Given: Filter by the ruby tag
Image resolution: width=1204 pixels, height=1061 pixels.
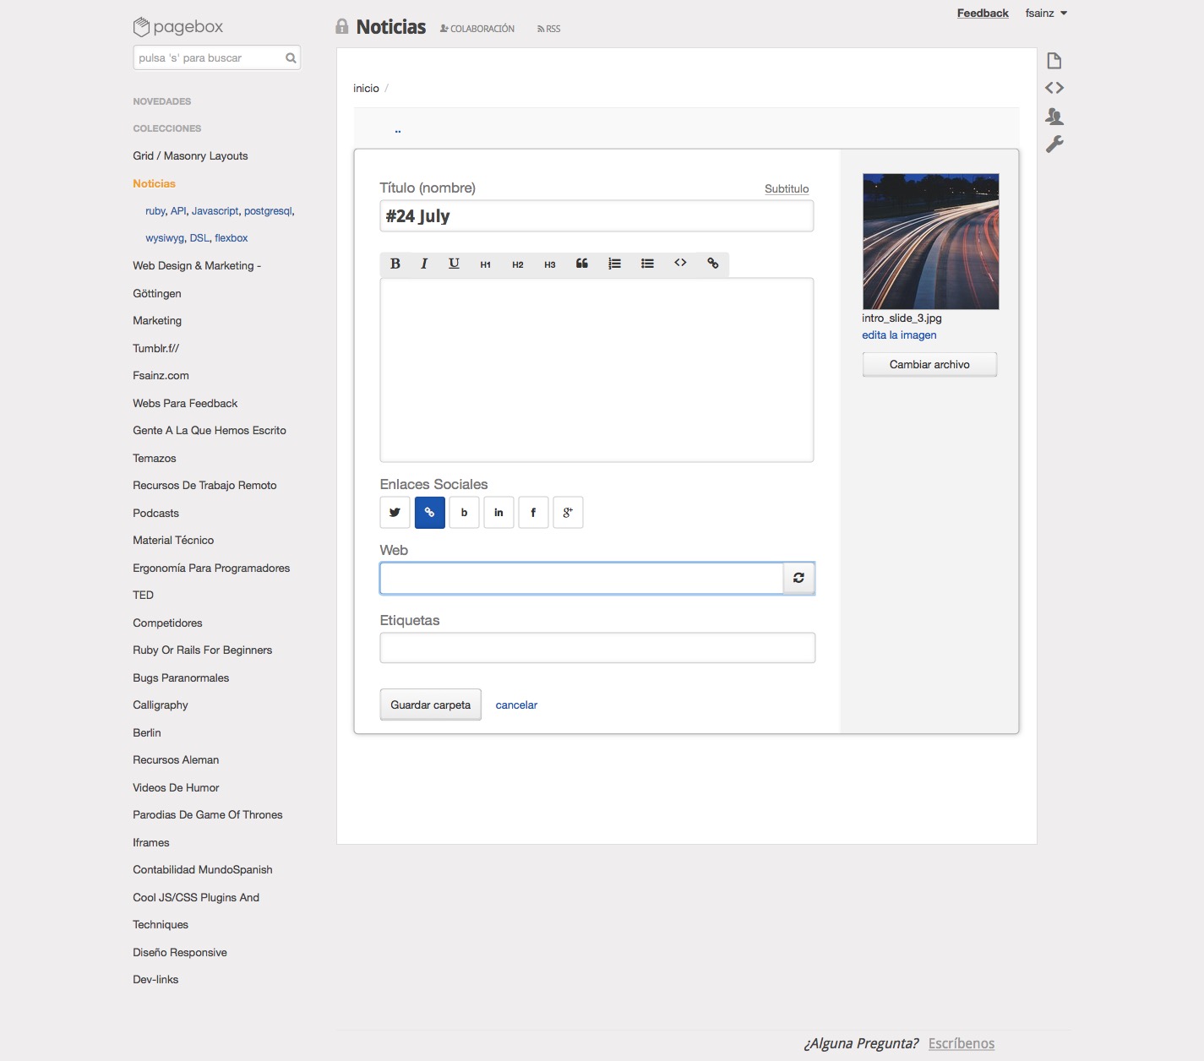Looking at the screenshot, I should tap(155, 211).
